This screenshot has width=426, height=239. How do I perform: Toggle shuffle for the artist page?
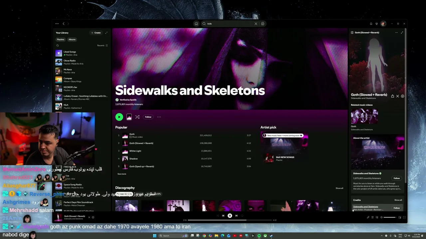click(137, 117)
